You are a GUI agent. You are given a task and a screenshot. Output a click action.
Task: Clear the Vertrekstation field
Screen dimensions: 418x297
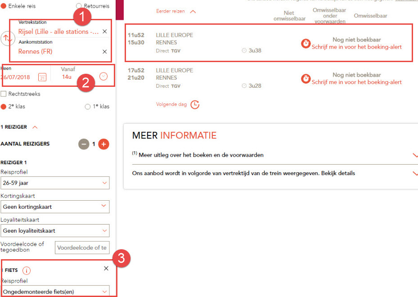tap(104, 31)
